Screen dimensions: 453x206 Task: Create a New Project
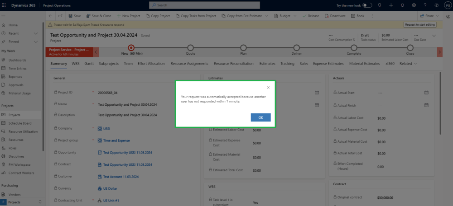(x=129, y=16)
